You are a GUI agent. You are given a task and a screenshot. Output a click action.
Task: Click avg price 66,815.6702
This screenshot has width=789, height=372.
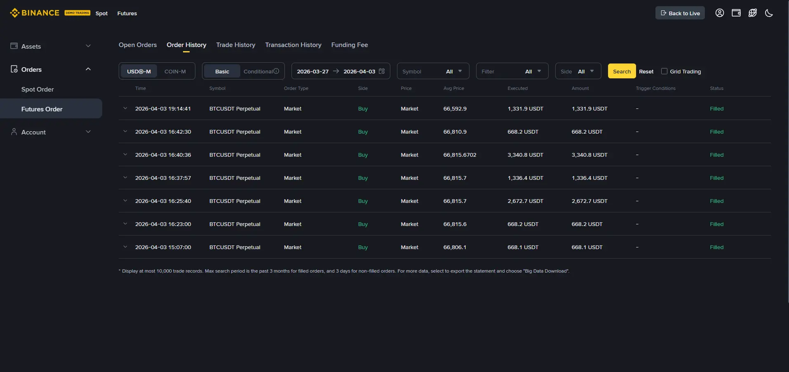[x=460, y=155]
